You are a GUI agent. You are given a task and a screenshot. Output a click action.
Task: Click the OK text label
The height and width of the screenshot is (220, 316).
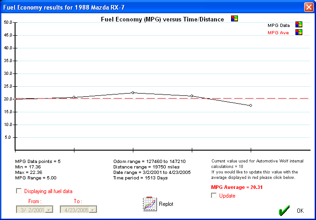coord(300,211)
